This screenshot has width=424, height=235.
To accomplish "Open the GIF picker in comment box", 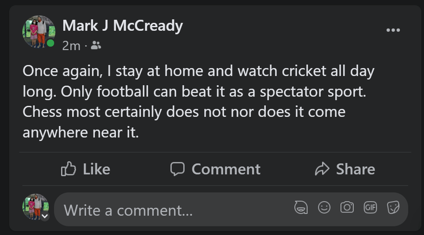I will (370, 207).
